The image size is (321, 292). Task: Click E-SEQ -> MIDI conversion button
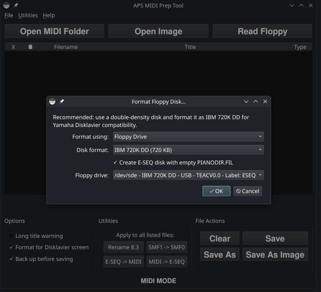(124, 262)
